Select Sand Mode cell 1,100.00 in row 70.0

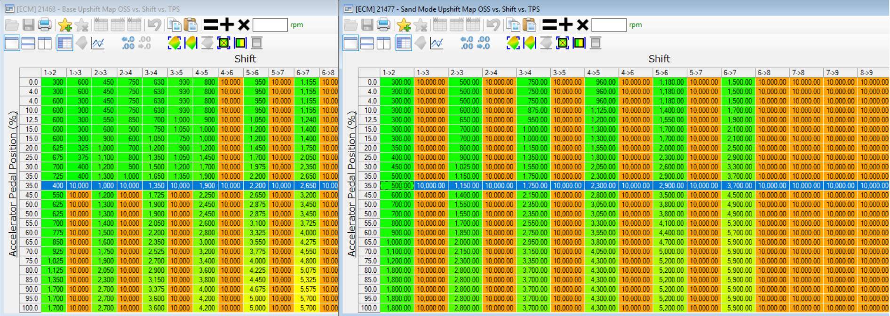[397, 252]
